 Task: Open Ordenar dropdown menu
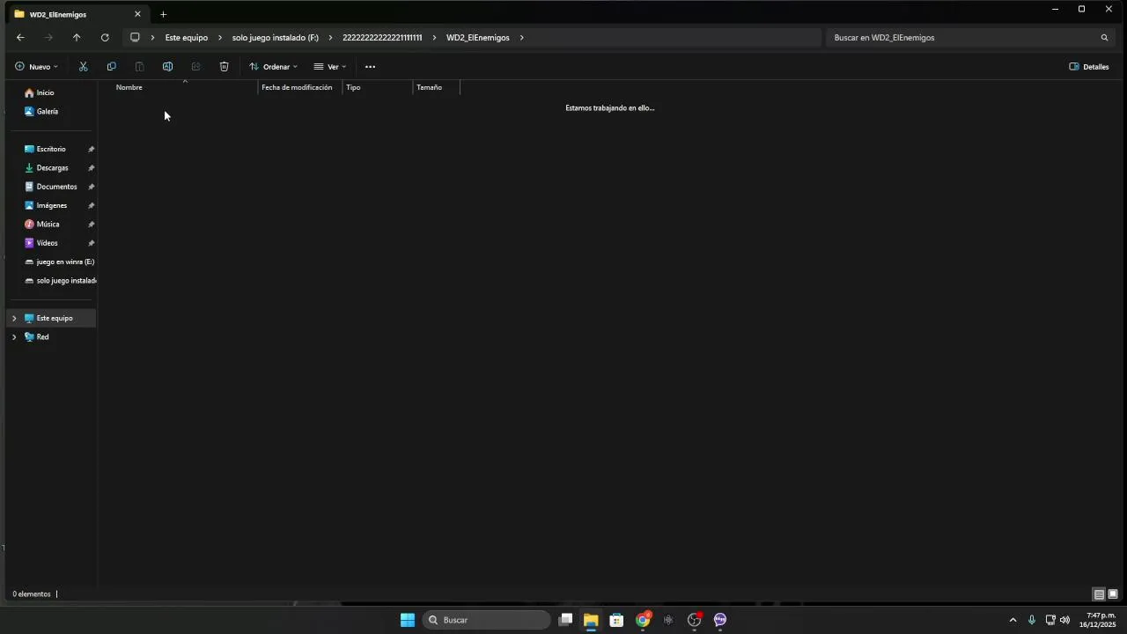273,67
